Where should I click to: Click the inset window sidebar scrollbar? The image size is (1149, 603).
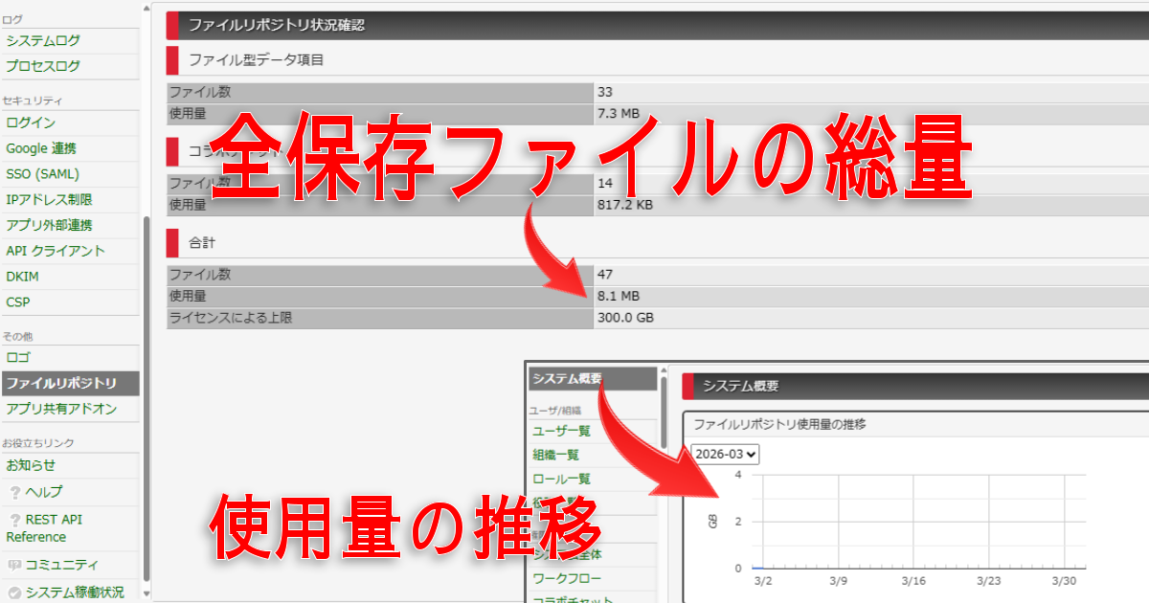664,412
